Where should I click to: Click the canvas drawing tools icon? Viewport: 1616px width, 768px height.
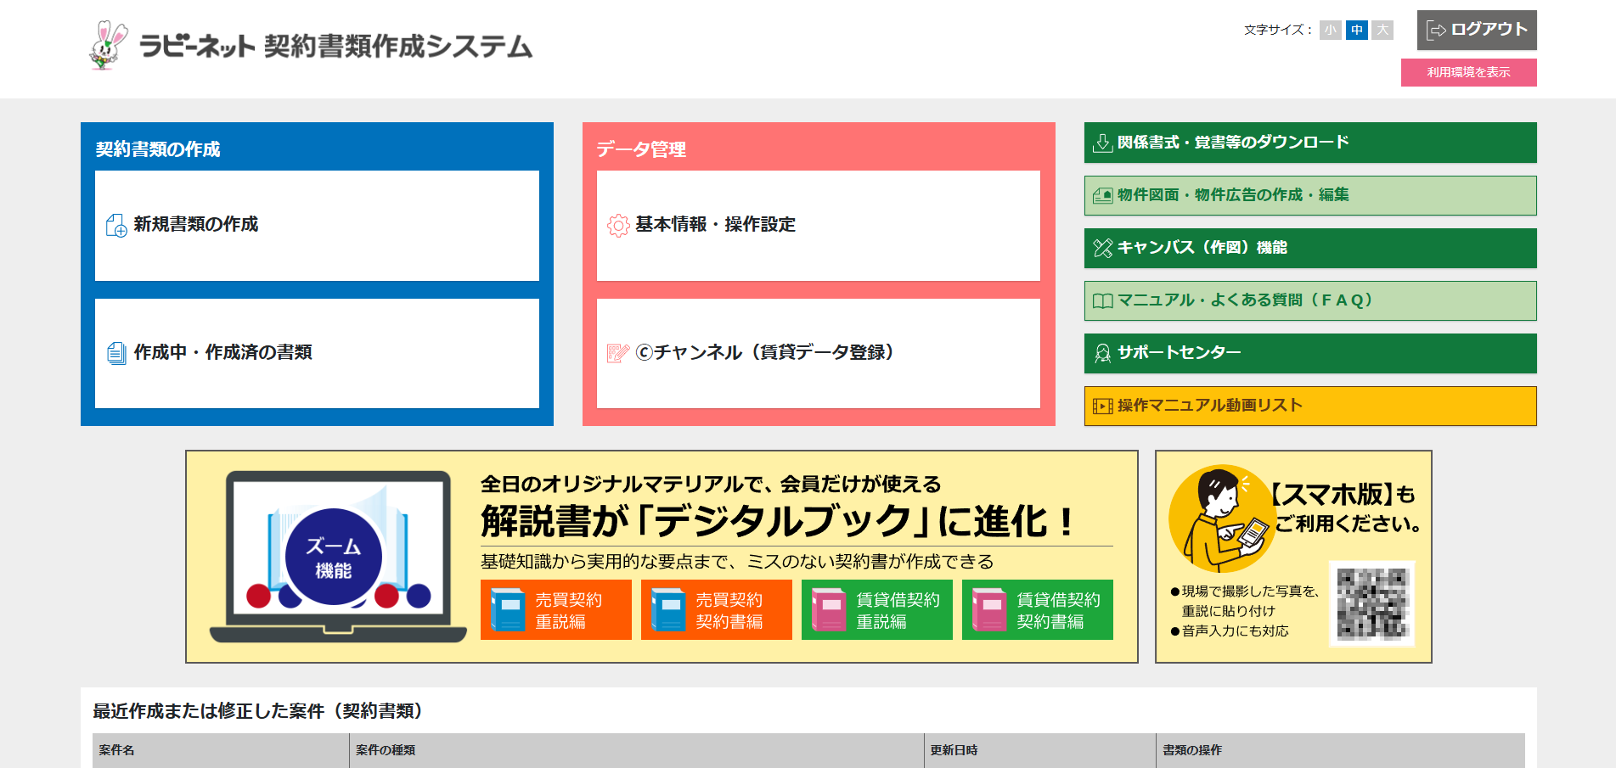(x=1102, y=248)
